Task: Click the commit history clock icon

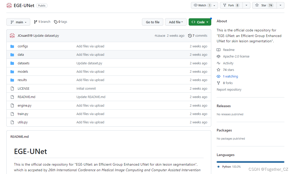Action: 190,36
